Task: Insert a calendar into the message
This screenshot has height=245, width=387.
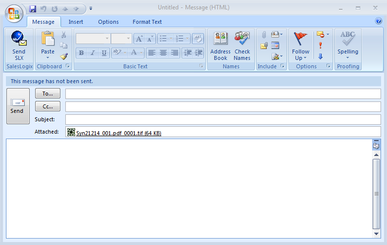Action: [x=275, y=46]
